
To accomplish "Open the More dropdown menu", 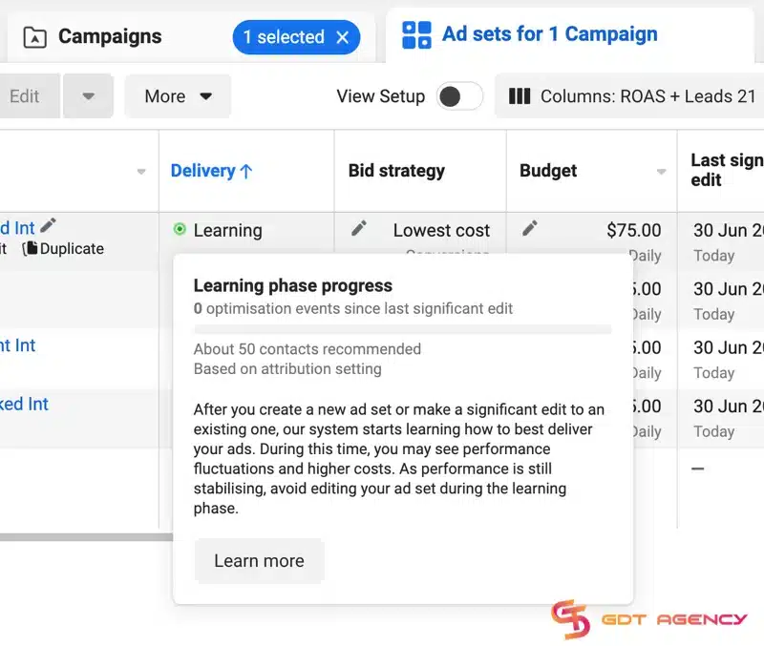I will (178, 96).
